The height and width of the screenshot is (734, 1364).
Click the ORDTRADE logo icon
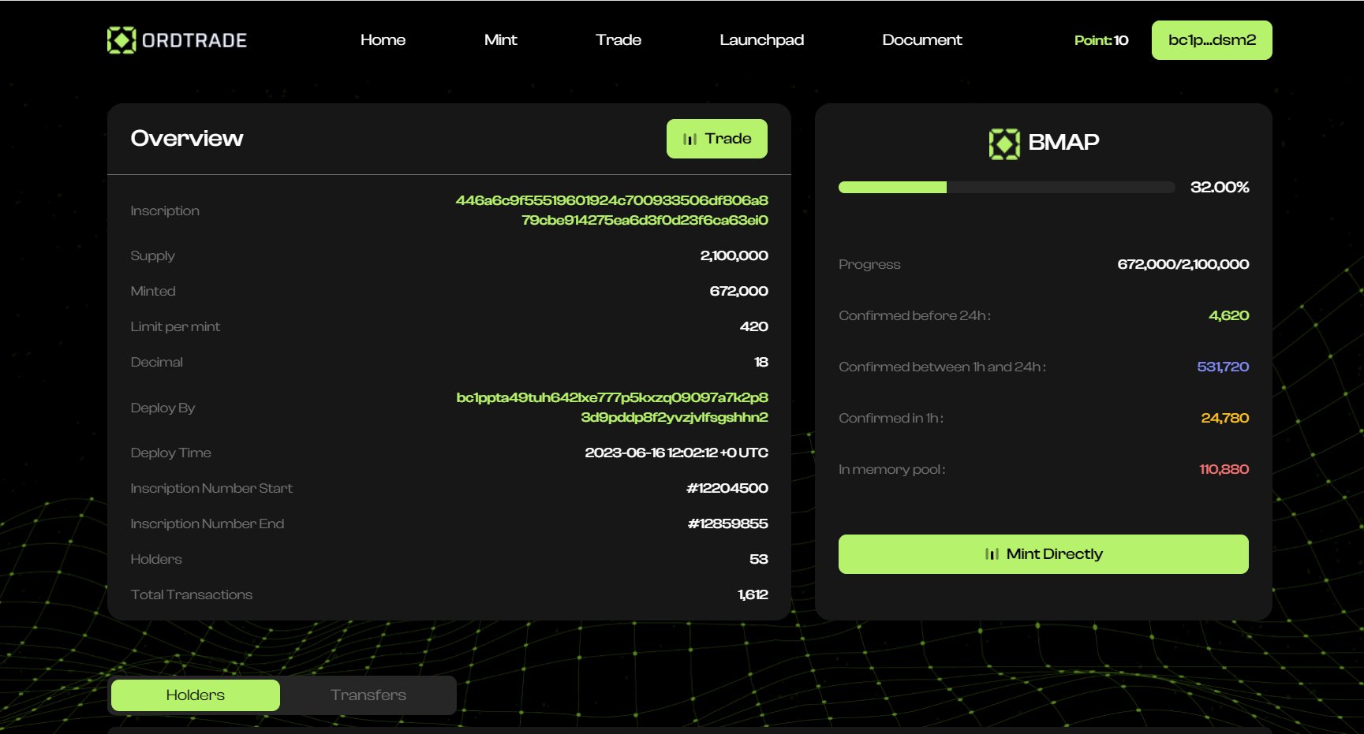[121, 40]
